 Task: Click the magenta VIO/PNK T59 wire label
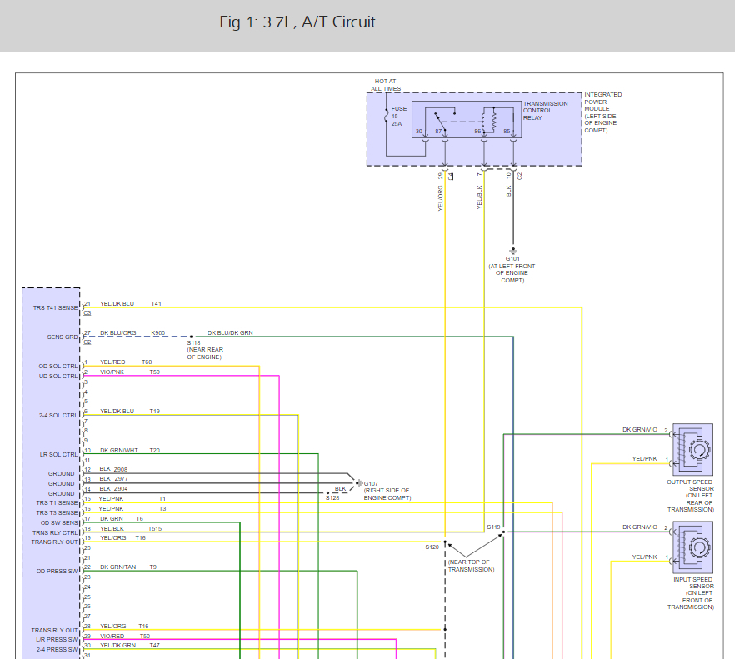(112, 372)
